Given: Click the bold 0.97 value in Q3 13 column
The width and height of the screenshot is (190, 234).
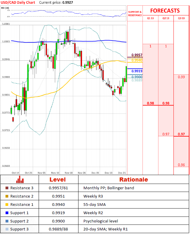Looking at the screenshot, I should (181, 134).
